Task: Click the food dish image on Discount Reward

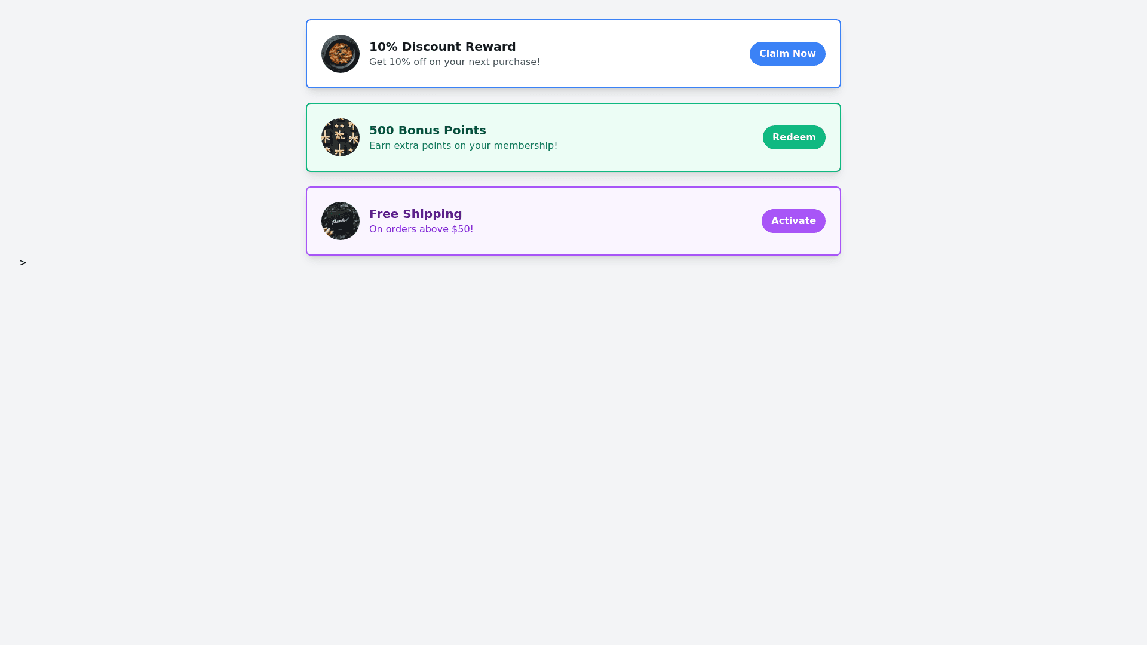Action: (341, 54)
